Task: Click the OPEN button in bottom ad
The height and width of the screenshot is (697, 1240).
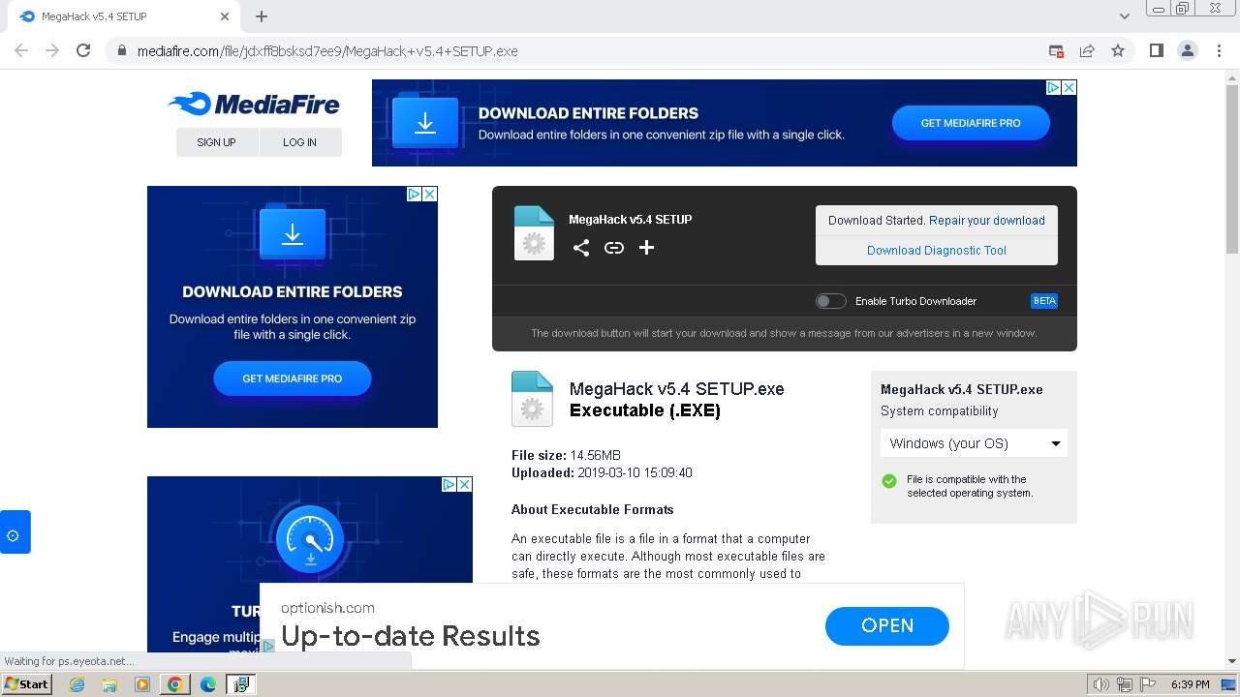Action: [x=887, y=625]
